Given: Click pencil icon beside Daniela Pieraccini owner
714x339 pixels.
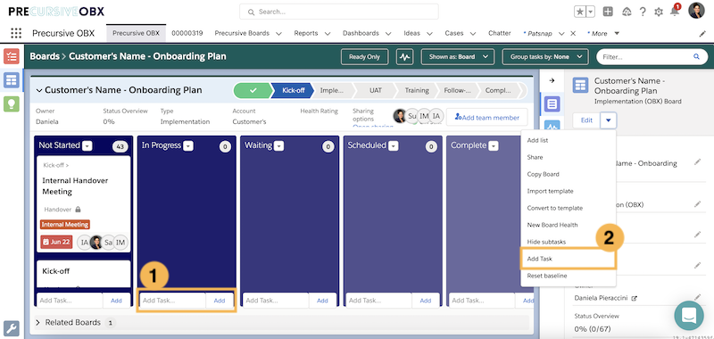Looking at the screenshot, I should point(697,297).
